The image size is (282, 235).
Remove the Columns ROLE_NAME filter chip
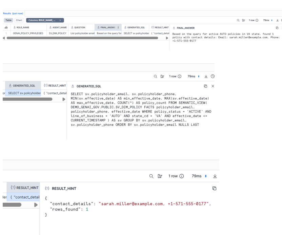(60, 20)
